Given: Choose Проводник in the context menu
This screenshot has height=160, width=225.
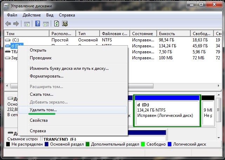Looking at the screenshot, I should click(x=73, y=58).
